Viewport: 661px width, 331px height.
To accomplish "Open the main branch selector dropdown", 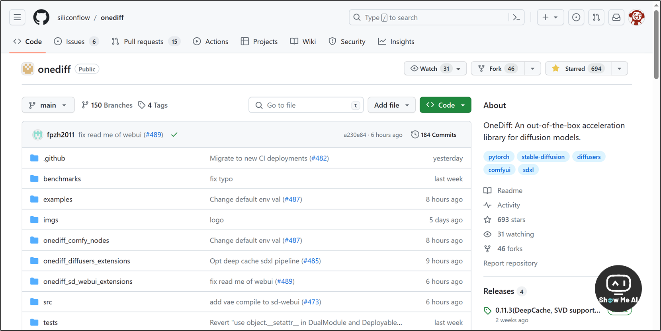I will coord(48,105).
